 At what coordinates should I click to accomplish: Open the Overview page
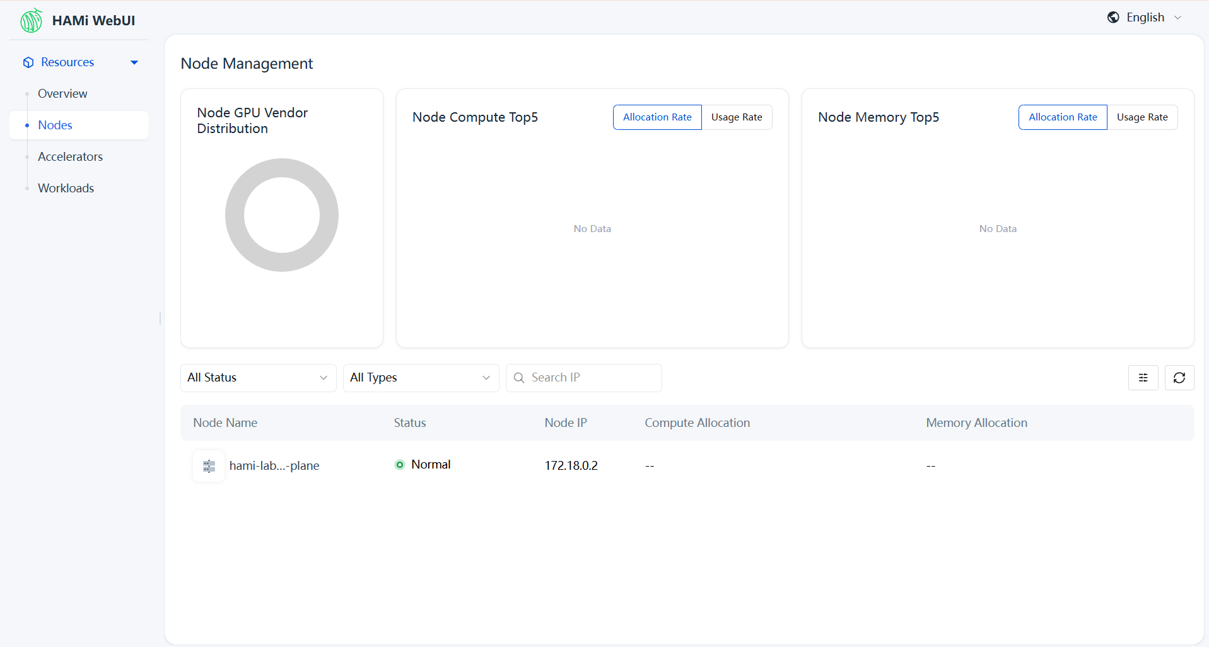[x=62, y=93]
